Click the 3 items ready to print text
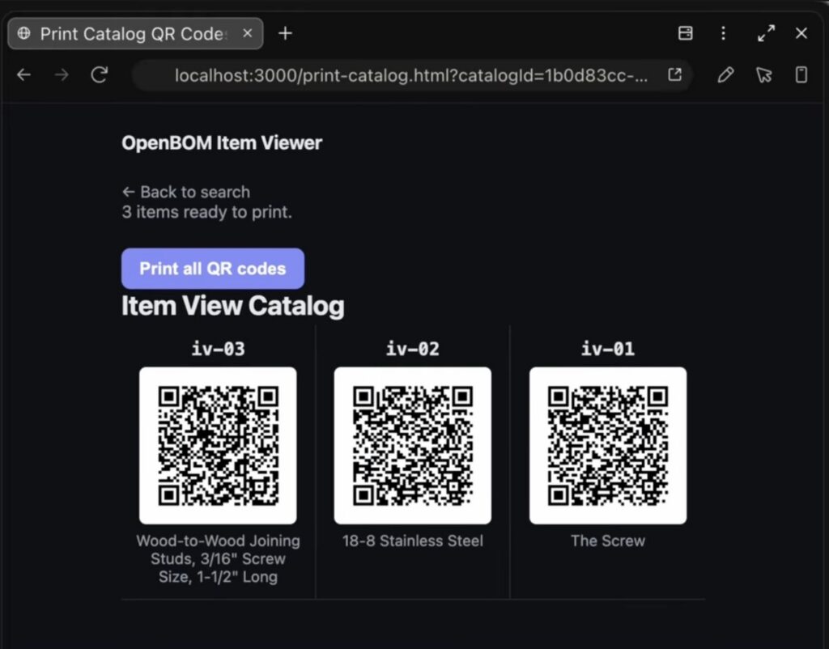Image resolution: width=829 pixels, height=649 pixels. tap(206, 212)
